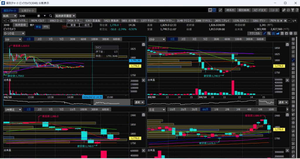Click the magnifier search icon next to 3048
The image size is (300, 159).
pyautogui.click(x=50, y=16)
